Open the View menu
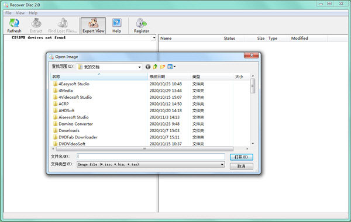Image resolution: width=351 pixels, height=222 pixels. pos(20,13)
